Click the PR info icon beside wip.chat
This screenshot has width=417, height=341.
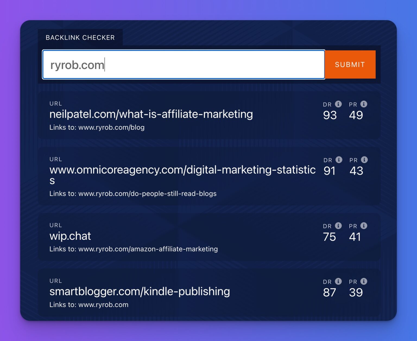364,226
